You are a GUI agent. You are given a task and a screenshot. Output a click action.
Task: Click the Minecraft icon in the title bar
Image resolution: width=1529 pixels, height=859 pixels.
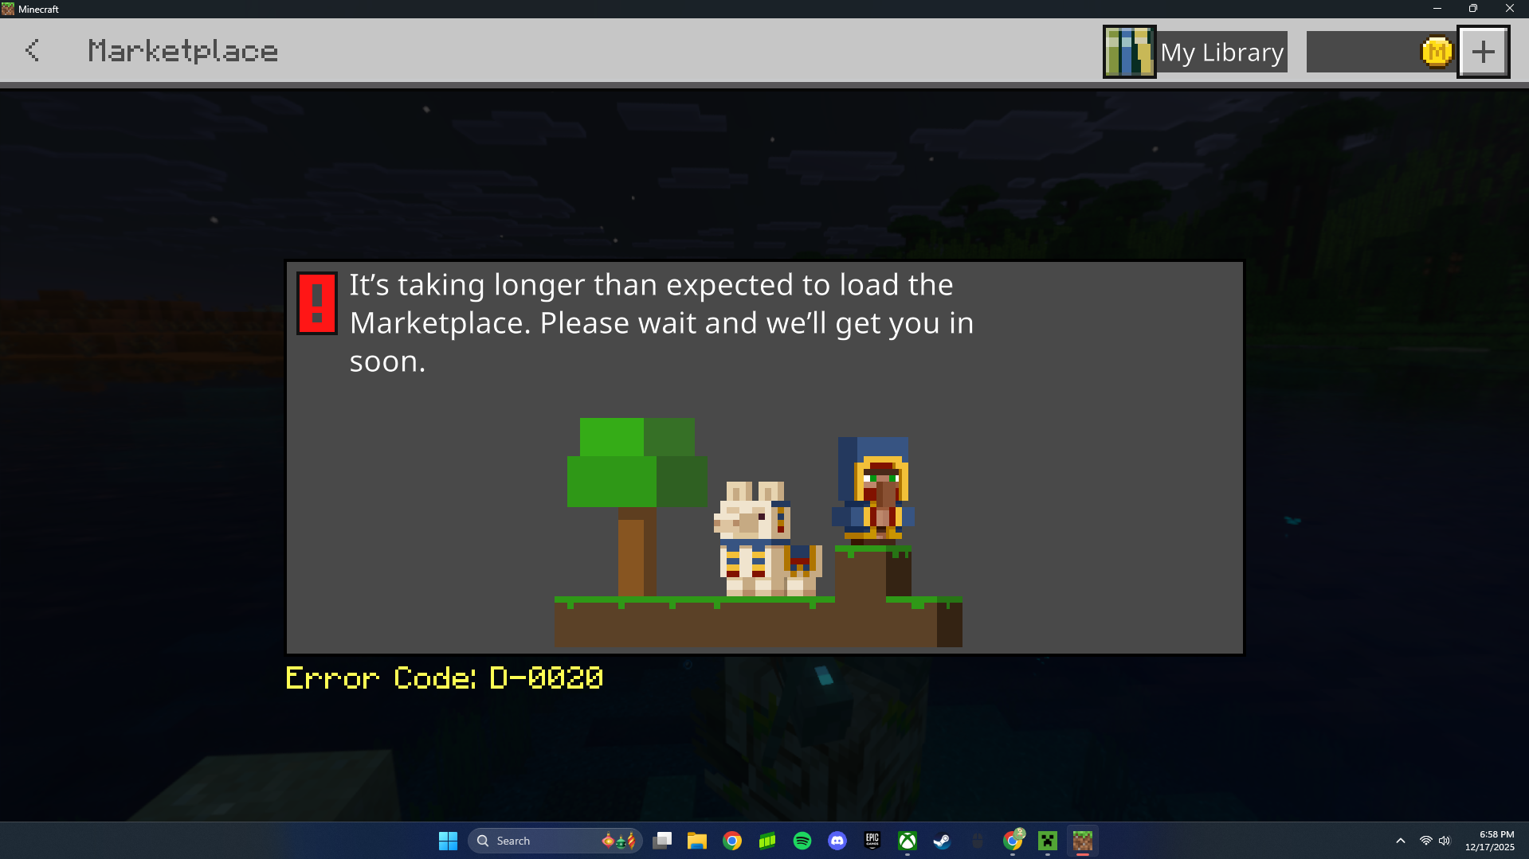point(8,9)
